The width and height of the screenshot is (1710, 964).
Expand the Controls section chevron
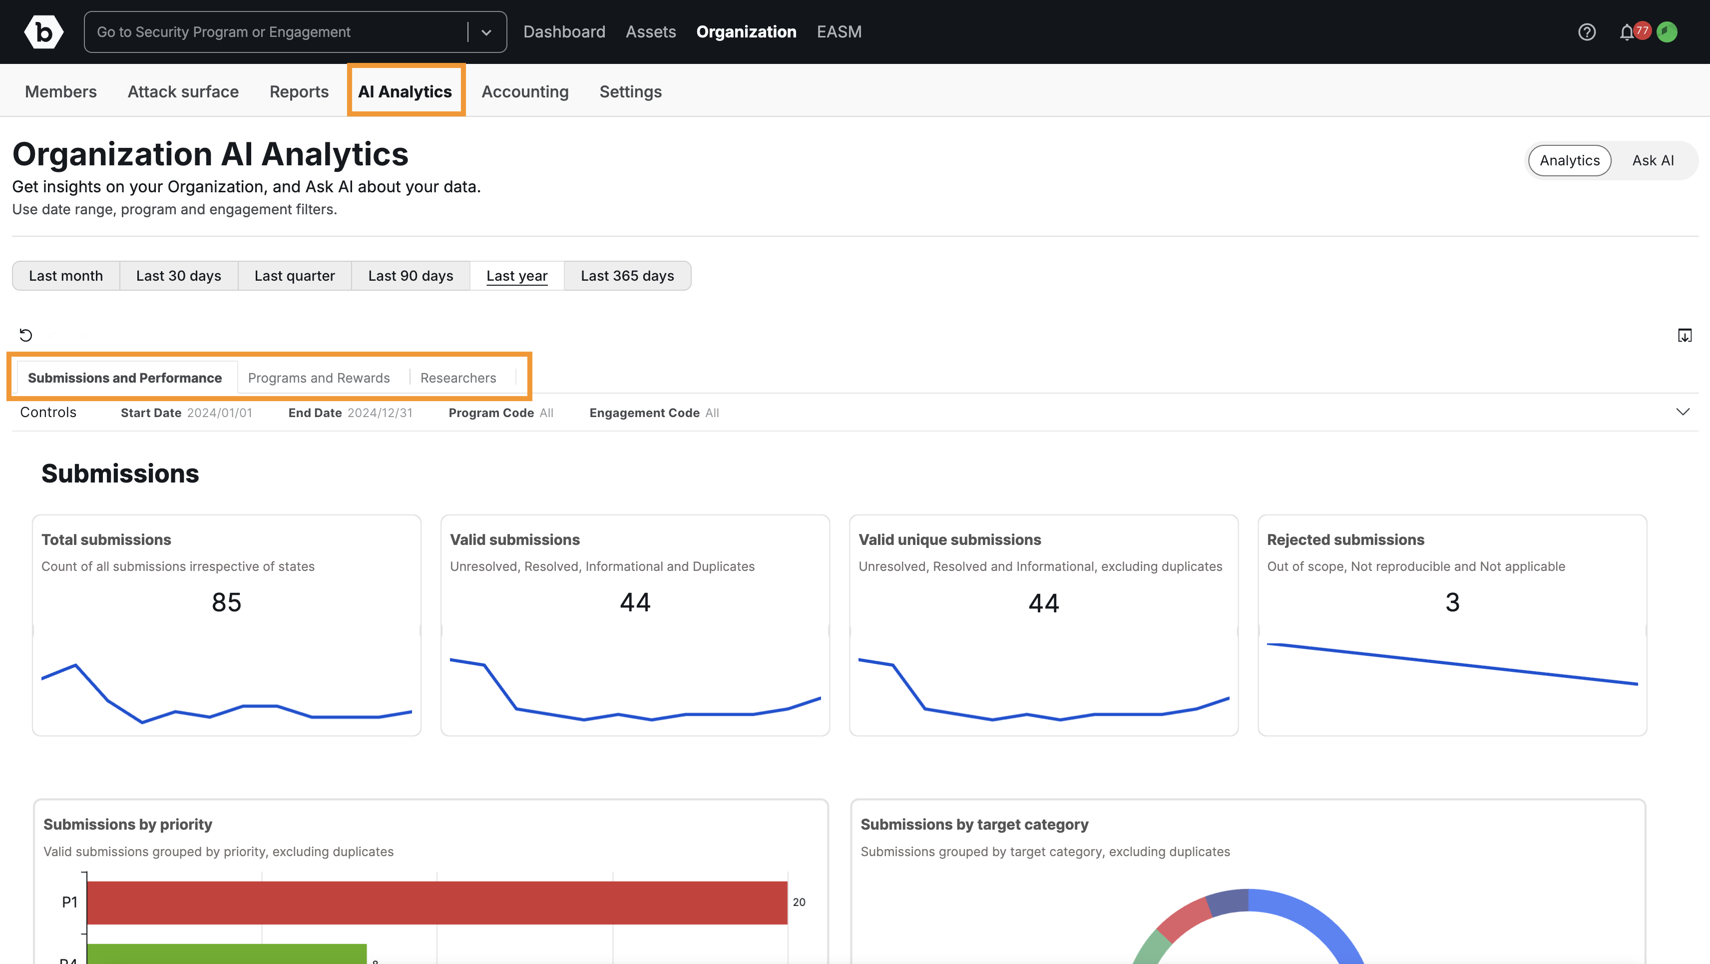[x=1683, y=412]
